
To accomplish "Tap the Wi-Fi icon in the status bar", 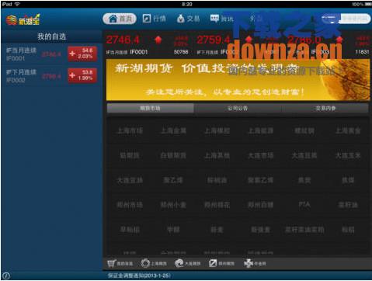I will tap(17, 4).
